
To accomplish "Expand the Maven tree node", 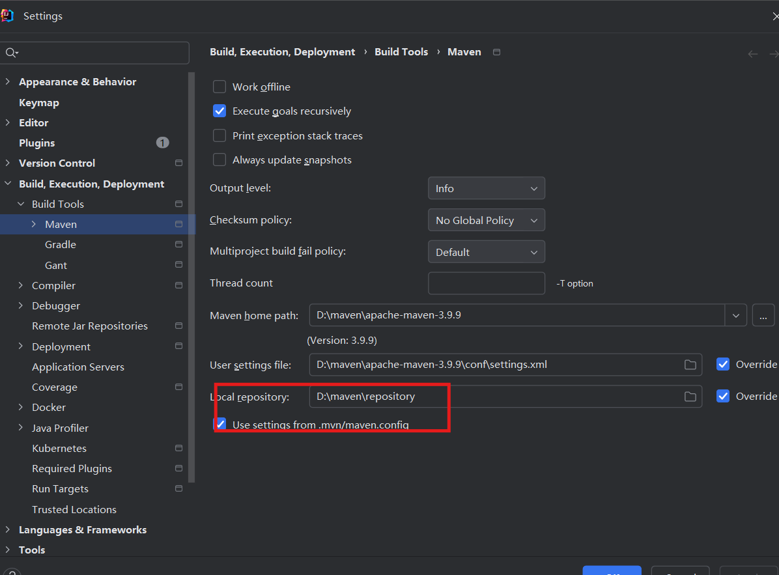I will 33,224.
